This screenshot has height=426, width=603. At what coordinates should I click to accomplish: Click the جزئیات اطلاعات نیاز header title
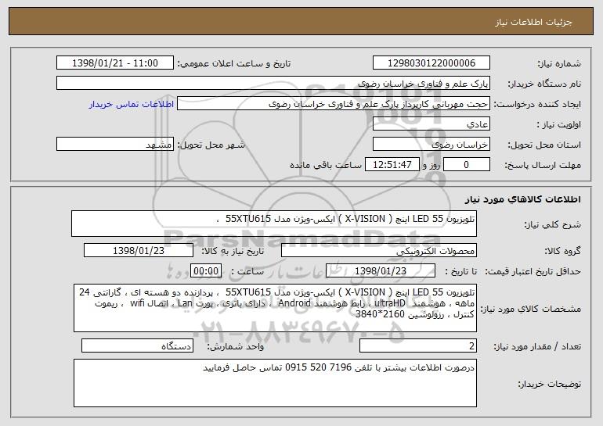(x=533, y=22)
